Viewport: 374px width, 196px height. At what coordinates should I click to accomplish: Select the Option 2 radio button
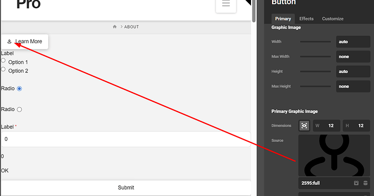[x=3, y=69]
